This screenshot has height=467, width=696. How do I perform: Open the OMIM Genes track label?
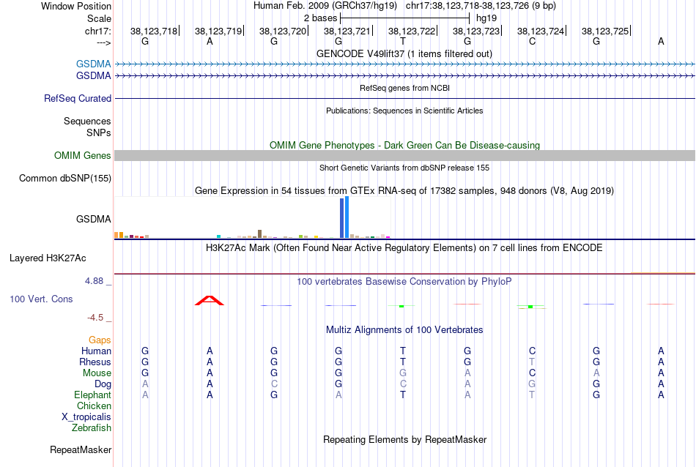click(83, 156)
